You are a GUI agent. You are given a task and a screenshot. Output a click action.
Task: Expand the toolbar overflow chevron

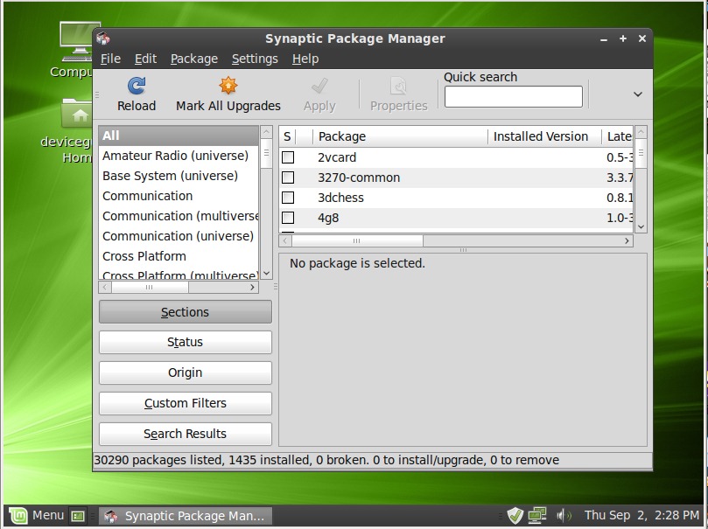[x=638, y=94]
